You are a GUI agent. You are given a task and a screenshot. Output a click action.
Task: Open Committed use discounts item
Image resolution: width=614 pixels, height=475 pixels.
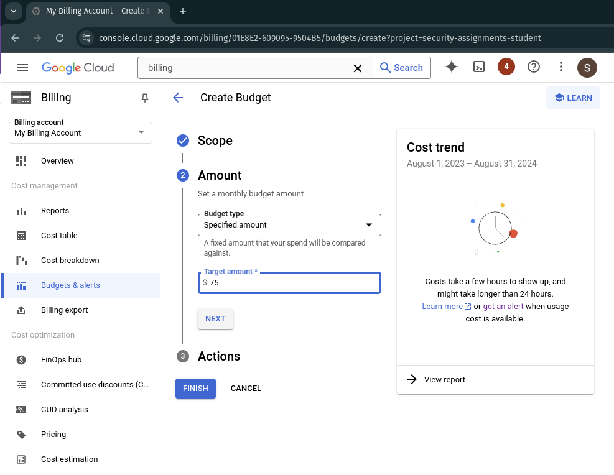coord(80,385)
